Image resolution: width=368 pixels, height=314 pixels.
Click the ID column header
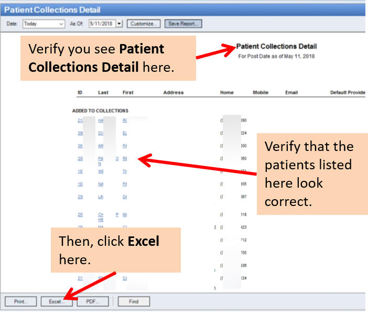click(80, 93)
